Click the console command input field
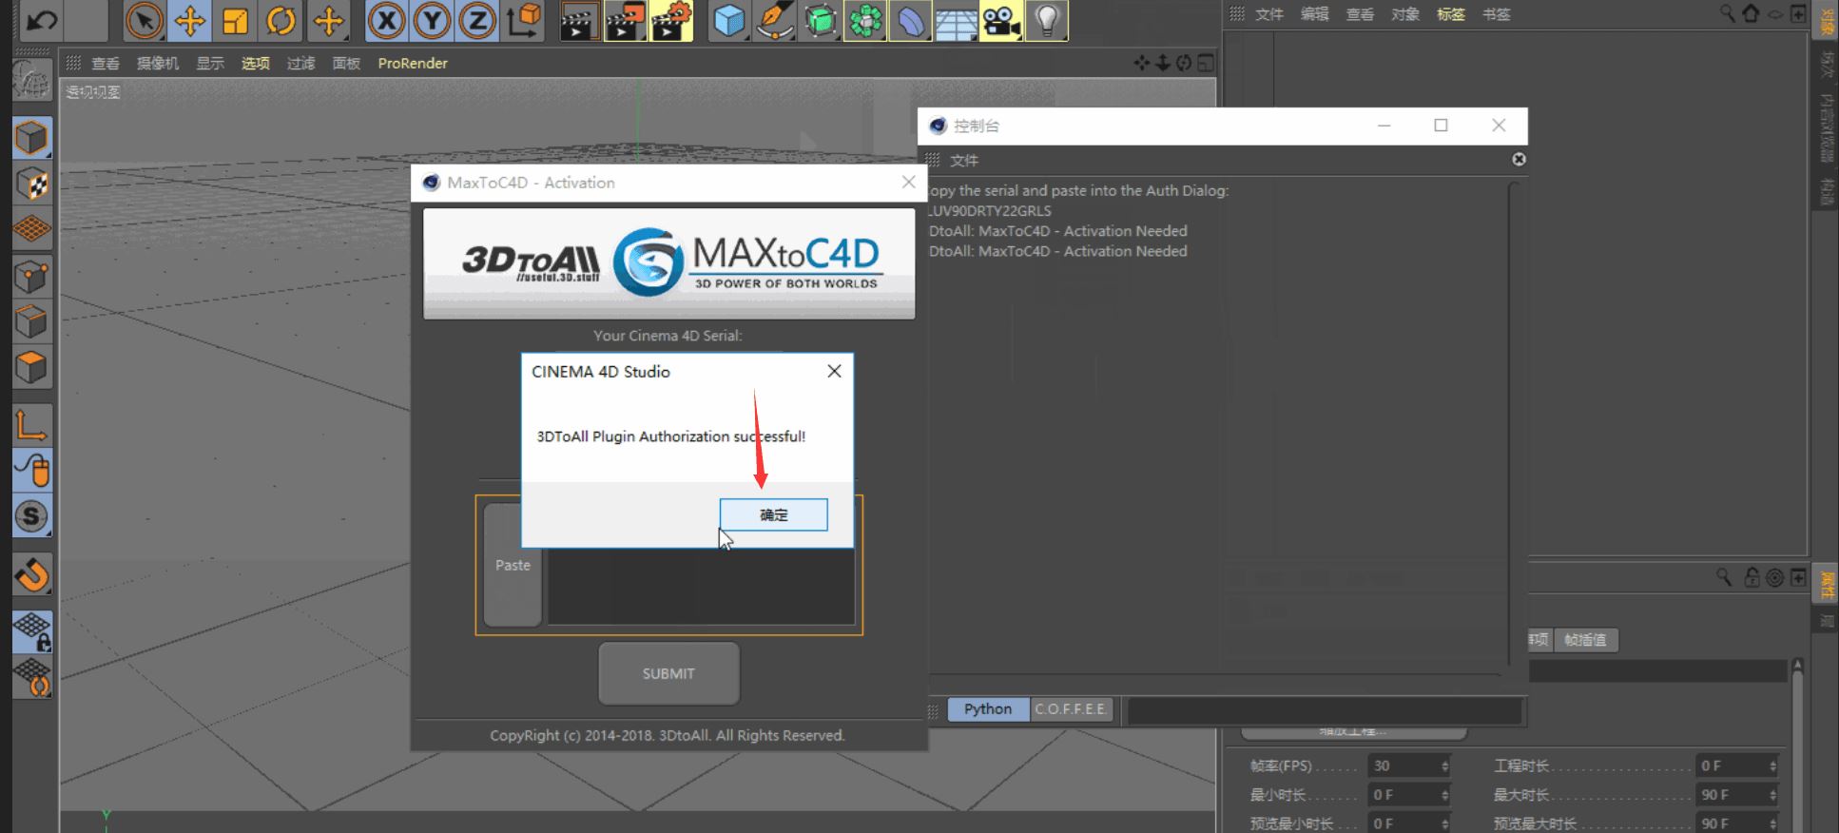The image size is (1839, 833). [x=1326, y=710]
